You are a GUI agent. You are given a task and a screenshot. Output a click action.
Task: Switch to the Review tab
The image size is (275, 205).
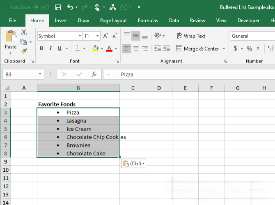point(197,21)
